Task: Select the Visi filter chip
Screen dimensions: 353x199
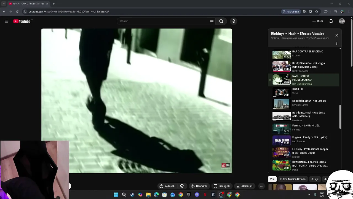Action: 272,179
